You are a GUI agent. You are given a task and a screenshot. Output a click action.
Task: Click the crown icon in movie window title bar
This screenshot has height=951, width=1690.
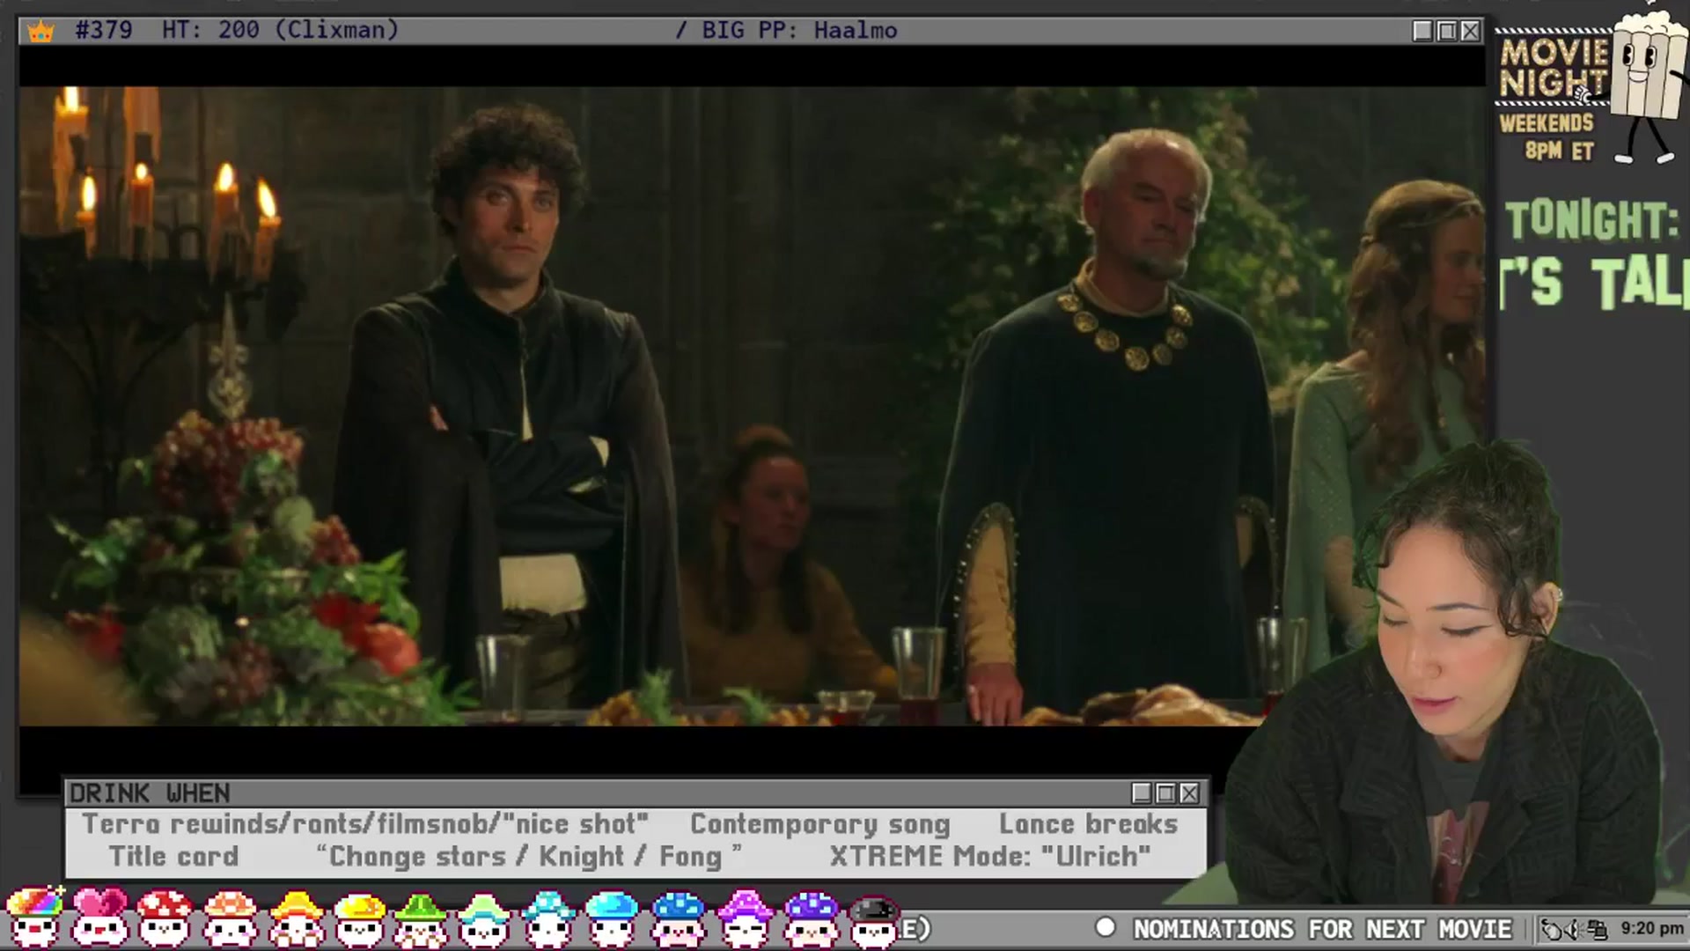click(x=40, y=32)
